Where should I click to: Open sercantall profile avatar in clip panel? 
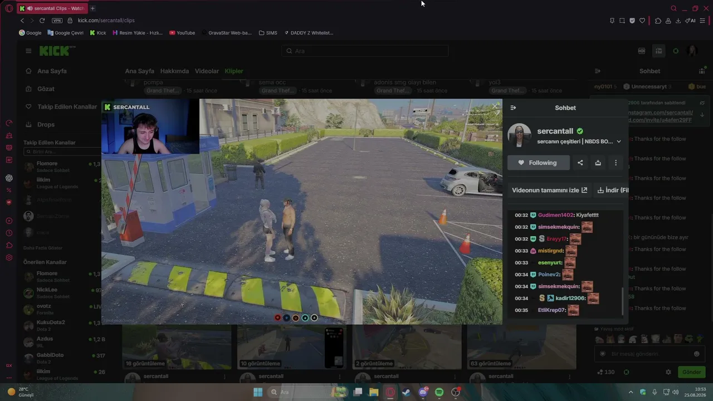(x=519, y=135)
